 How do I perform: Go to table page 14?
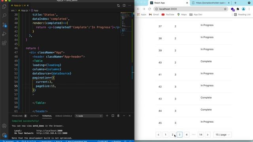pos(201,135)
